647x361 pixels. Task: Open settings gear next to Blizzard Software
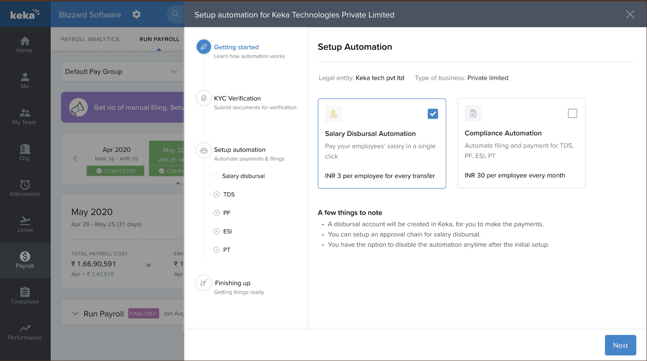136,15
